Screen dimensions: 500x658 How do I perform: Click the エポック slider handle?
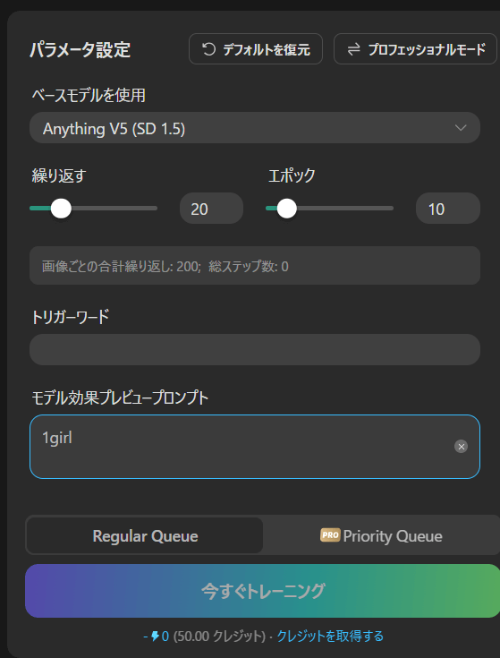[287, 209]
